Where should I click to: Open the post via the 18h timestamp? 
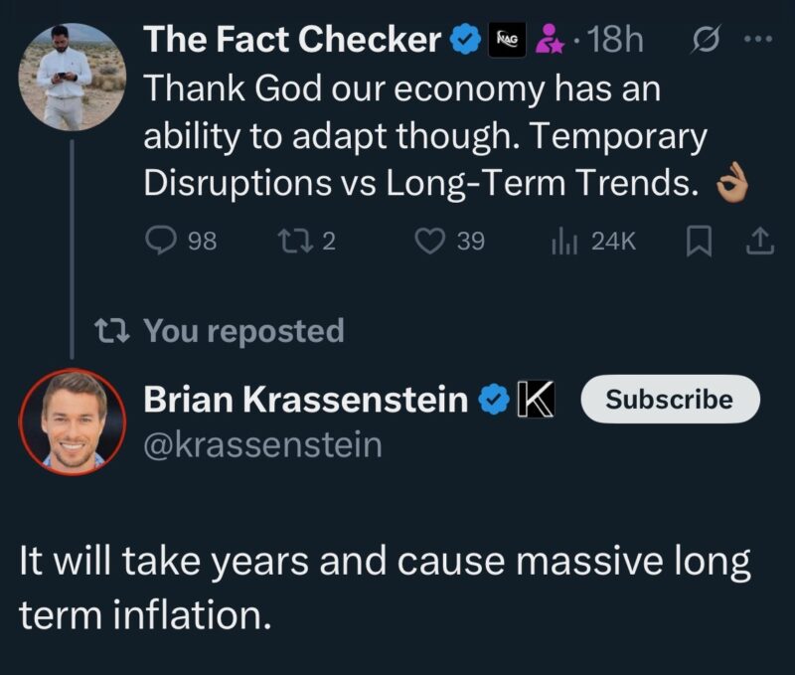(616, 40)
